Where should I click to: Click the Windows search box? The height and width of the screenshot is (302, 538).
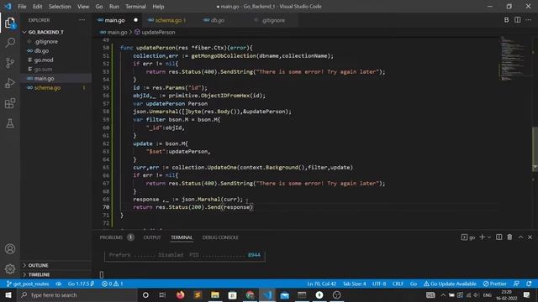pos(76,294)
